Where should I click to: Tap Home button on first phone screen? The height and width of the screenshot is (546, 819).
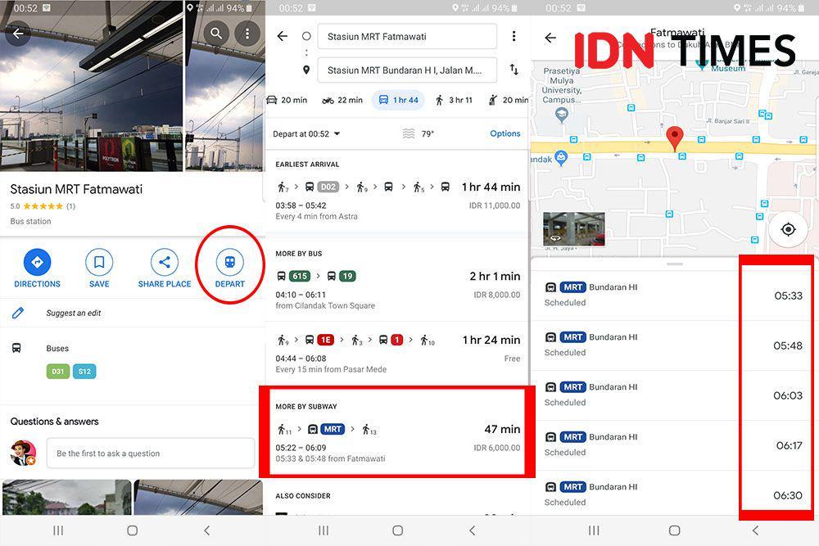point(133,530)
